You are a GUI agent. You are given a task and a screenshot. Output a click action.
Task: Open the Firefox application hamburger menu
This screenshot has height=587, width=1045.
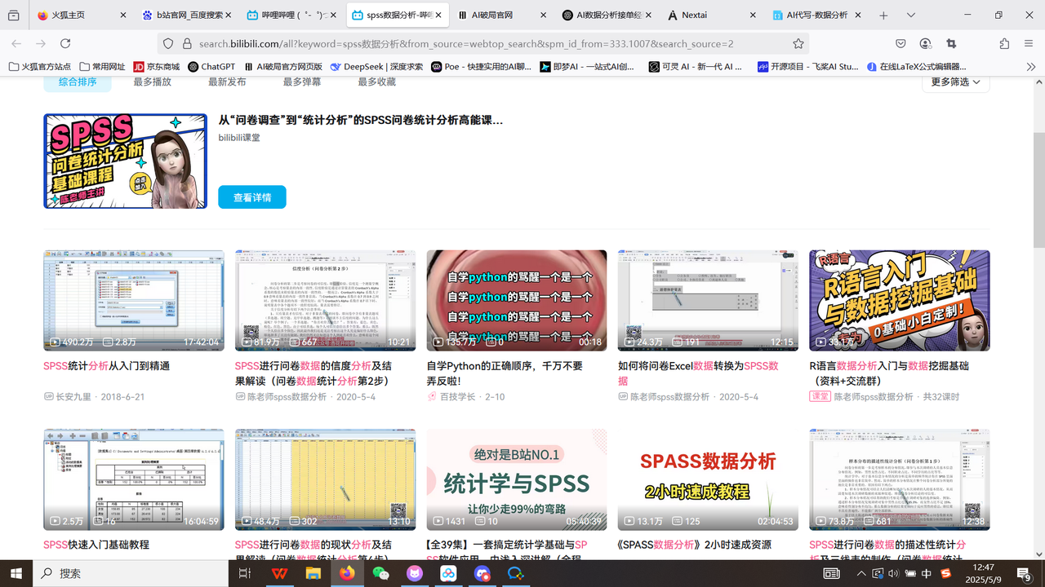(x=1028, y=43)
